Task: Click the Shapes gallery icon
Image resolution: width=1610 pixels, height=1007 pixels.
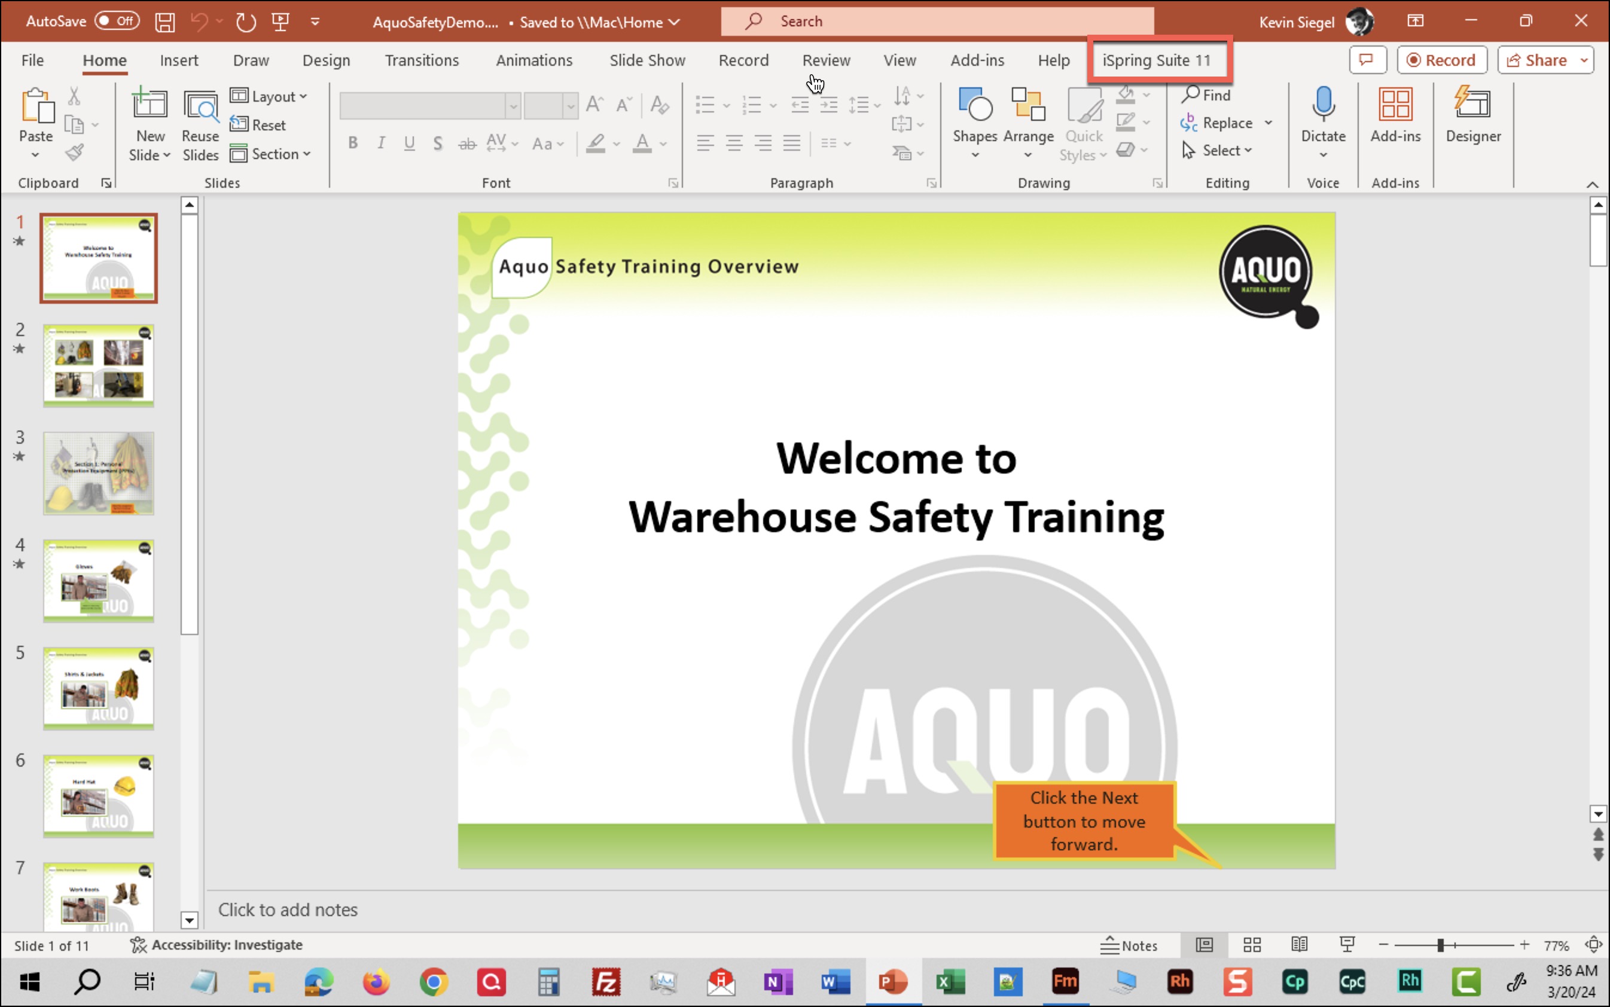Action: [974, 105]
